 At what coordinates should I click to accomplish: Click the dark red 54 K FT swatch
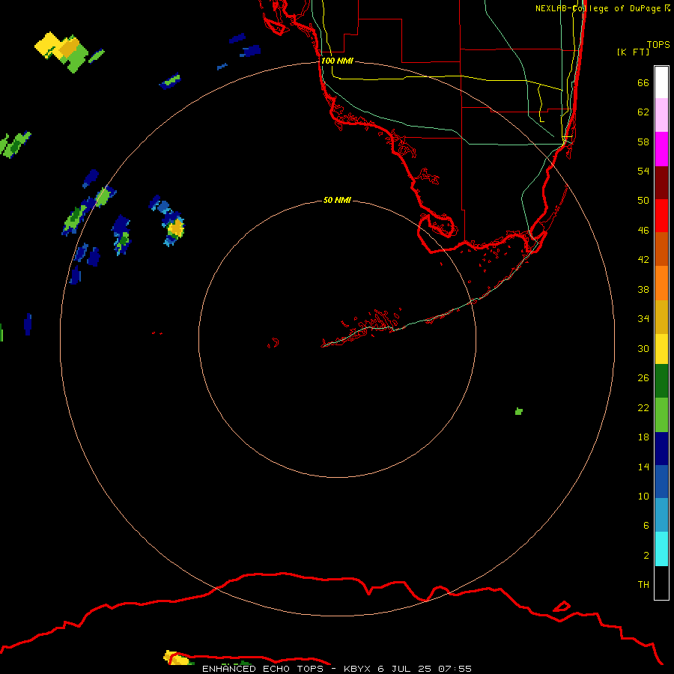[x=661, y=182]
